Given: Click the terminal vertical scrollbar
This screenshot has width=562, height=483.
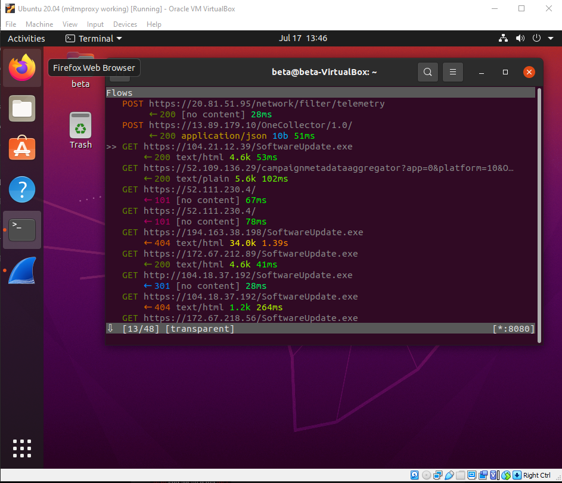Looking at the screenshot, I should (x=539, y=216).
